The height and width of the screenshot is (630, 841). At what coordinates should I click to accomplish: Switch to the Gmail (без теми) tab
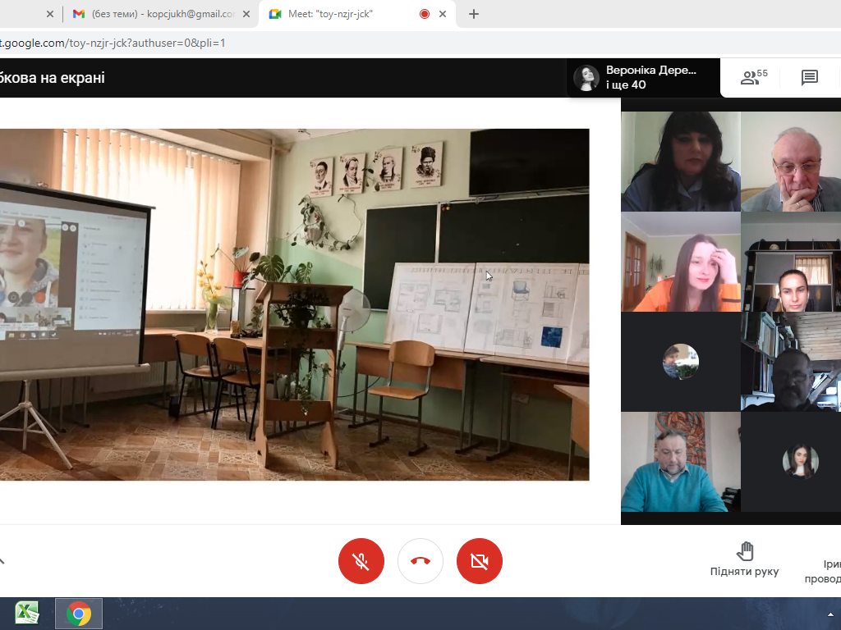tap(156, 14)
